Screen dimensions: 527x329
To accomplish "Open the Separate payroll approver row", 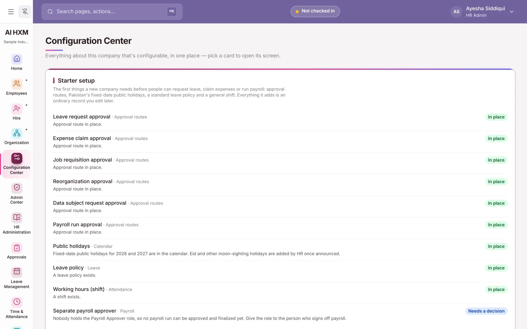I will point(280,314).
